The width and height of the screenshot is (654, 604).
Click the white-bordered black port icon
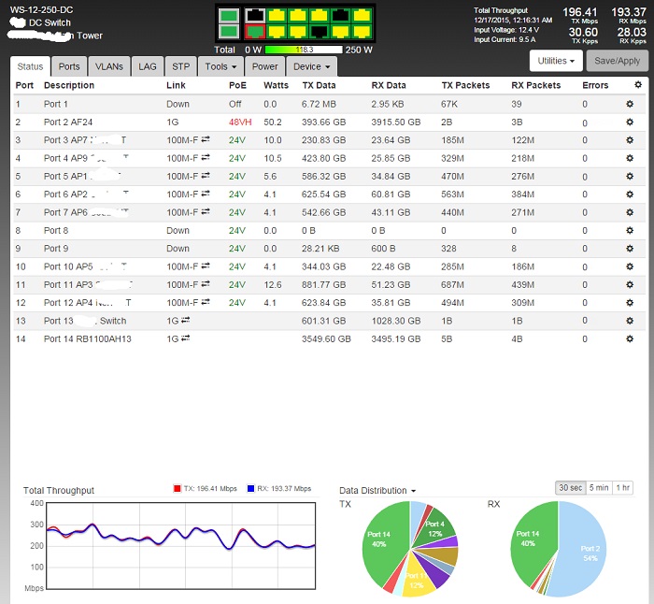(x=254, y=16)
